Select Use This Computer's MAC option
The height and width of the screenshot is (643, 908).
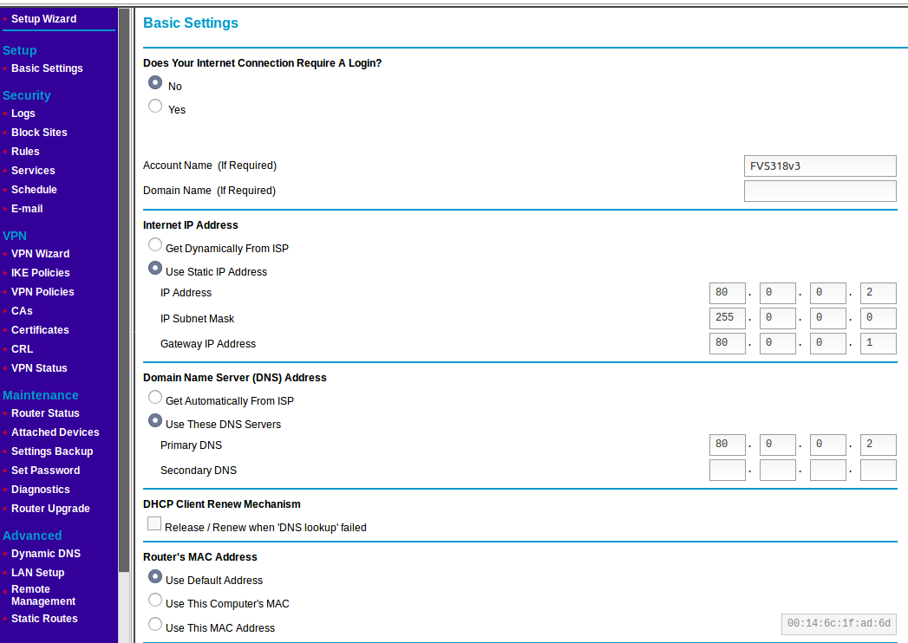[155, 601]
